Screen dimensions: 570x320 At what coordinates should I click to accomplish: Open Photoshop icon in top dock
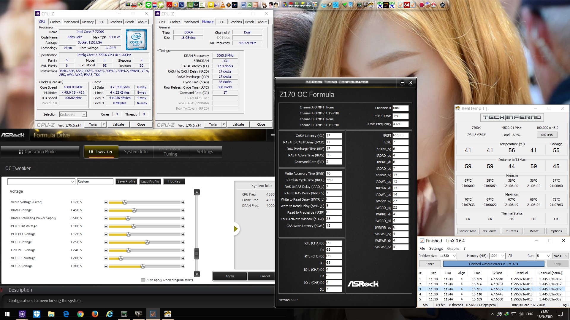[x=181, y=5]
